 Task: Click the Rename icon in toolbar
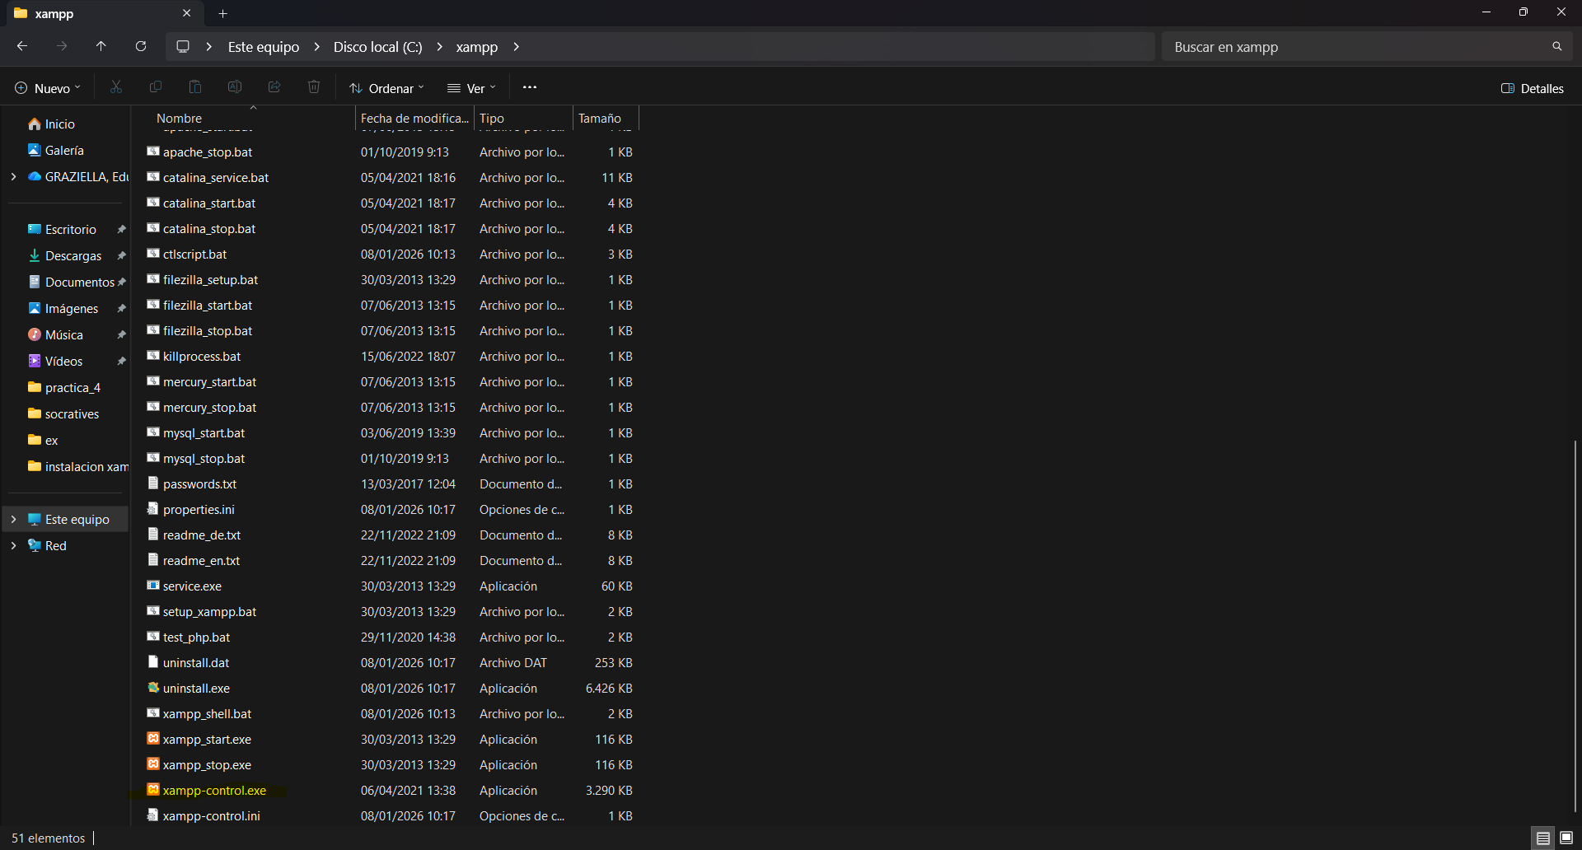click(x=235, y=87)
